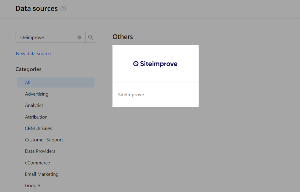Open the Data sources help icon
Image resolution: width=300 pixels, height=192 pixels.
tap(63, 9)
